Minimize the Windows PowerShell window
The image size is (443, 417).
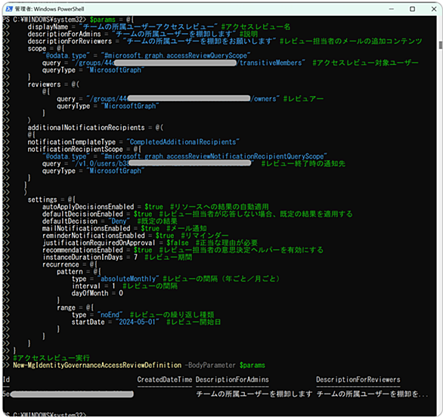[392, 9]
